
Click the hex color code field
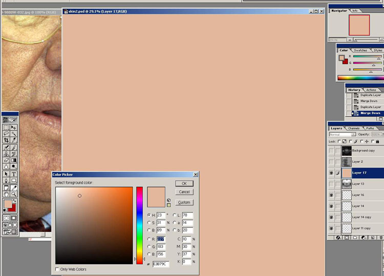tap(160, 264)
